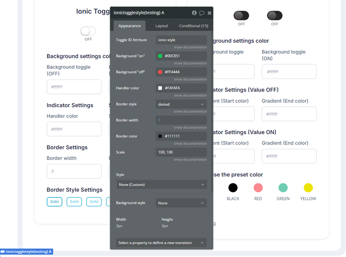Select the Appearance tab
This screenshot has width=346, height=257.
pos(129,26)
